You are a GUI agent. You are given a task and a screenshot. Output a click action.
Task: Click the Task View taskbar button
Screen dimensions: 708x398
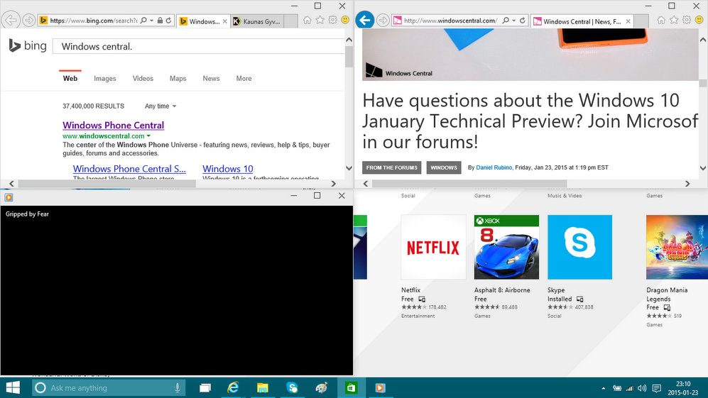tap(205, 387)
